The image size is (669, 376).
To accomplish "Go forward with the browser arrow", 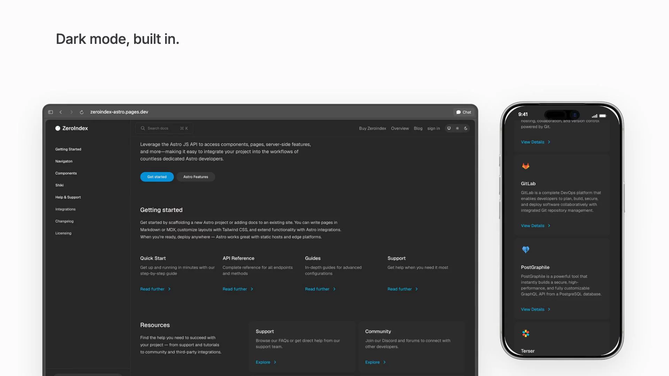I will click(x=71, y=112).
